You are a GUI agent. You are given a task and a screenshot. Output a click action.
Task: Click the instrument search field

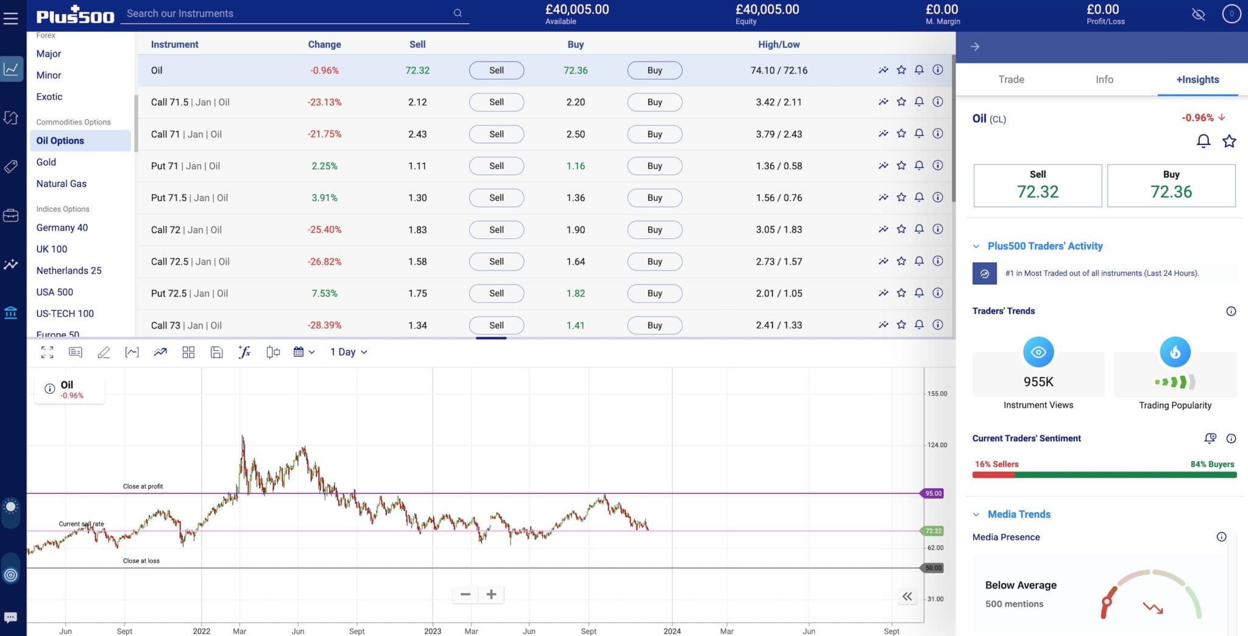click(x=286, y=13)
